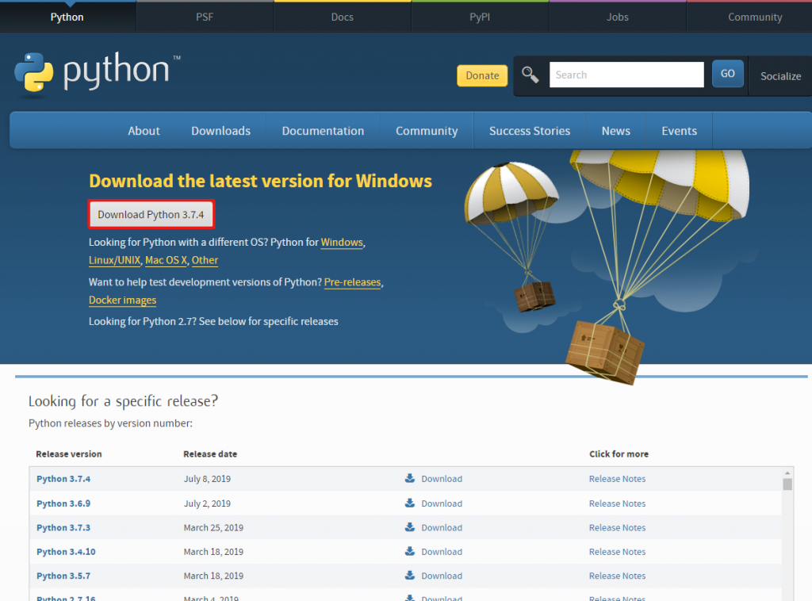Follow the Mac OS X link

tap(166, 260)
